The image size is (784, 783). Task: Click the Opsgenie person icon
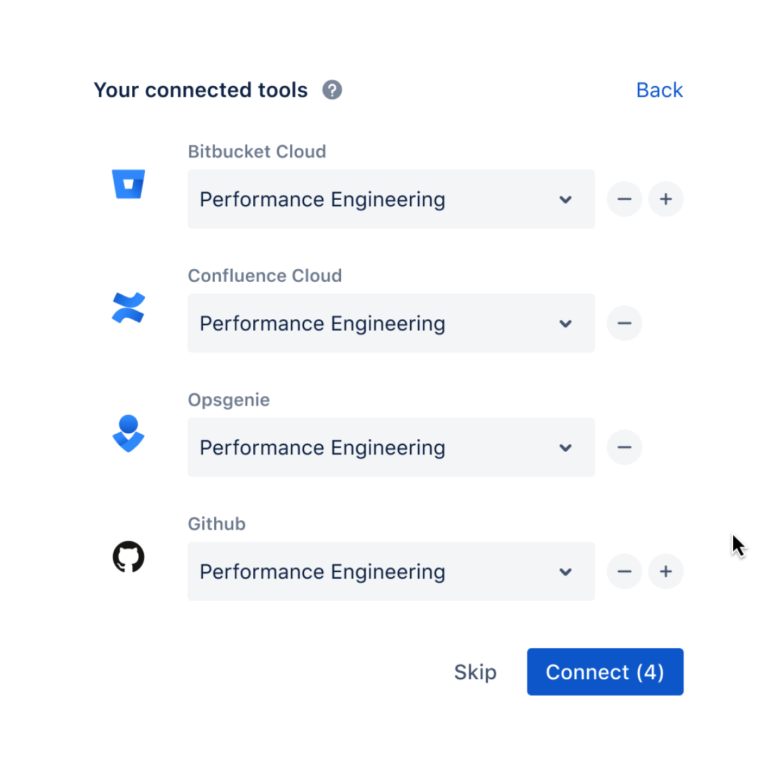[129, 434]
